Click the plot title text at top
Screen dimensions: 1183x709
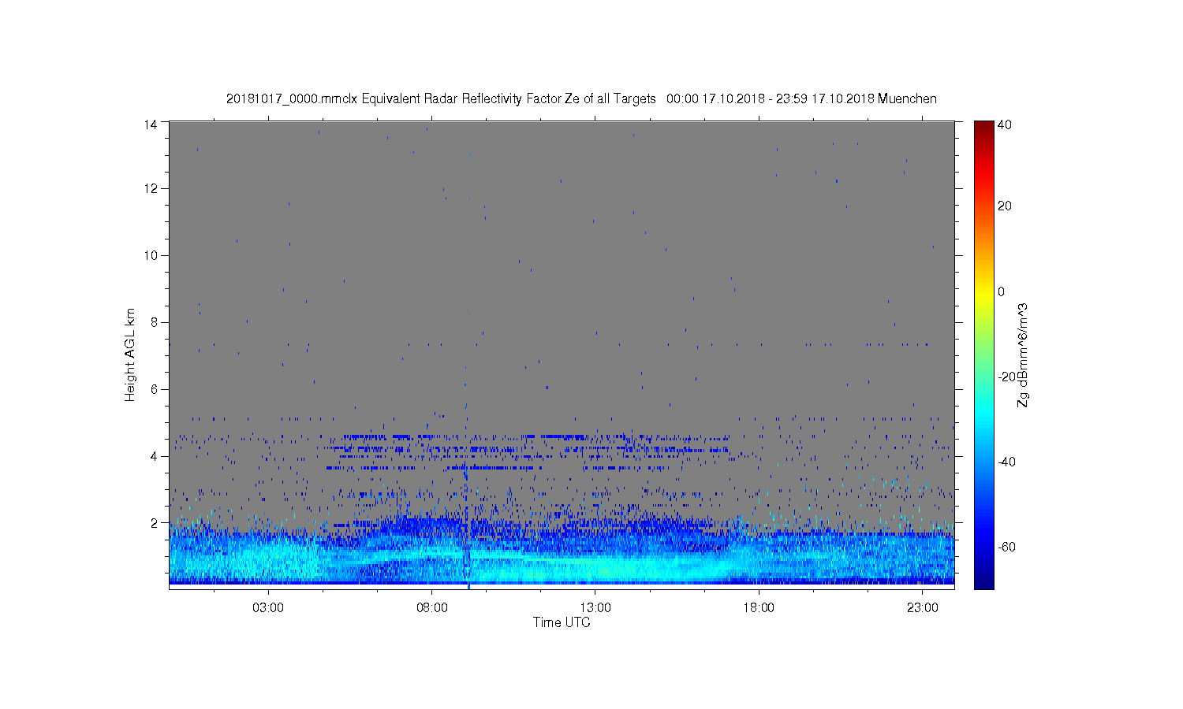pyautogui.click(x=581, y=98)
